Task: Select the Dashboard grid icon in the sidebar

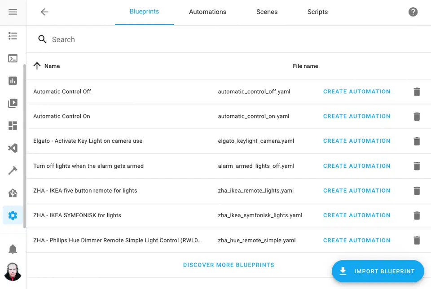Action: [13, 126]
